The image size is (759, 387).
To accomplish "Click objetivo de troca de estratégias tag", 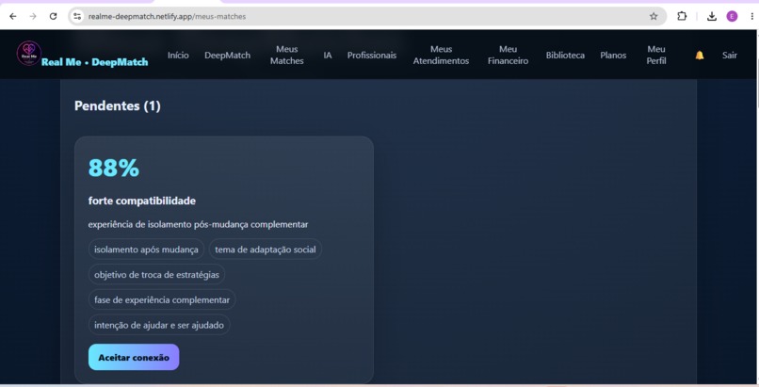I will click(157, 274).
